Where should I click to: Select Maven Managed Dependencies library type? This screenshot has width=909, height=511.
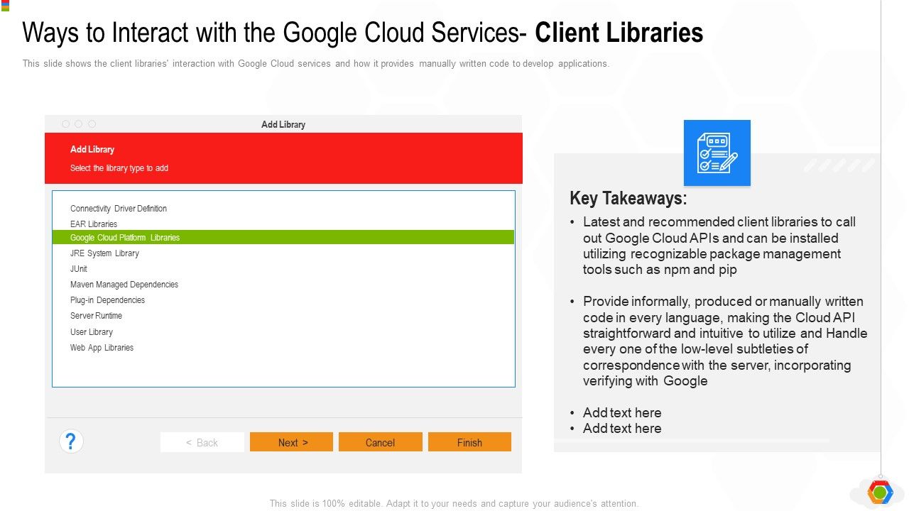click(124, 284)
